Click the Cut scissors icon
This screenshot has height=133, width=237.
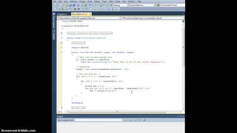(x=78, y=5)
